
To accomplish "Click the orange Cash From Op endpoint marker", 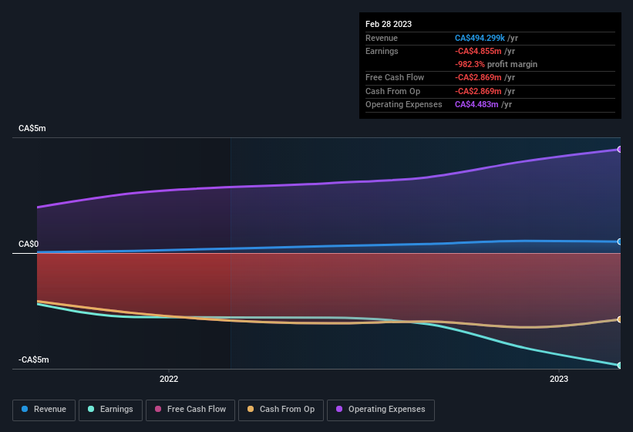I will 619,319.
